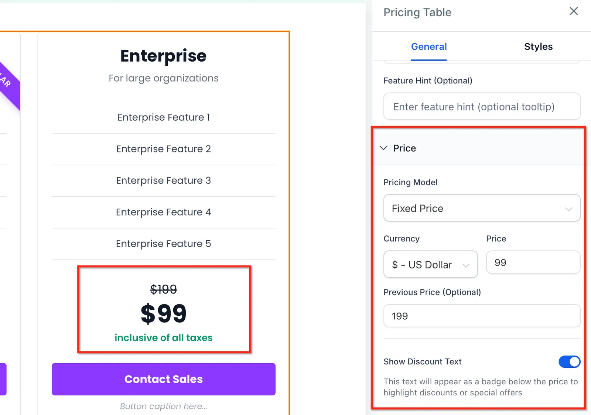The width and height of the screenshot is (591, 415).
Task: Disable the Show Discount Text toggle
Action: point(569,362)
